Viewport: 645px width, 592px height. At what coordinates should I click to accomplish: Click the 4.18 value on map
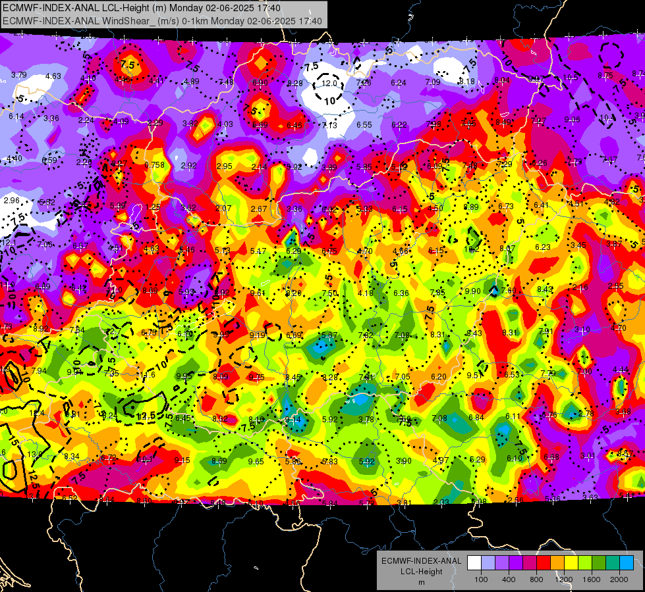pyautogui.click(x=366, y=293)
